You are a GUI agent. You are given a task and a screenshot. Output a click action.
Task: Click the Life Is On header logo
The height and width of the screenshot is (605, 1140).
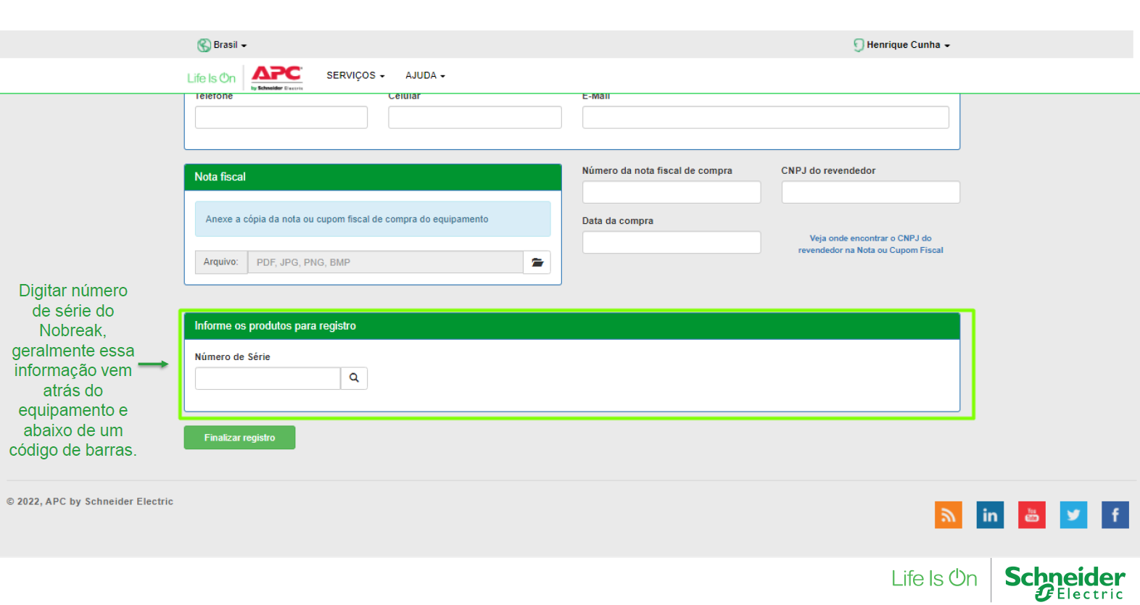pos(211,78)
